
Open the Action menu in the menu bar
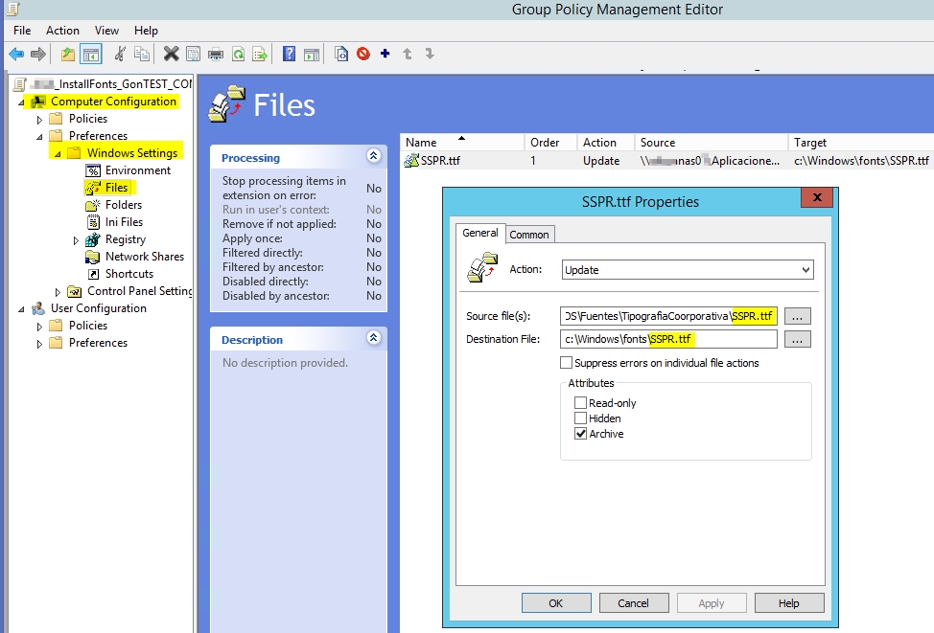pyautogui.click(x=62, y=30)
